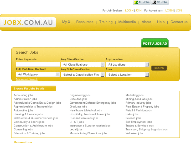191x143 pixels.
Task: Browse Sales jobs
Action: click(x=132, y=114)
